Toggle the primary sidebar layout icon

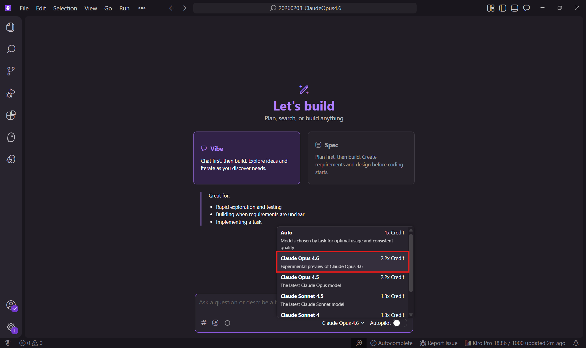coord(502,8)
